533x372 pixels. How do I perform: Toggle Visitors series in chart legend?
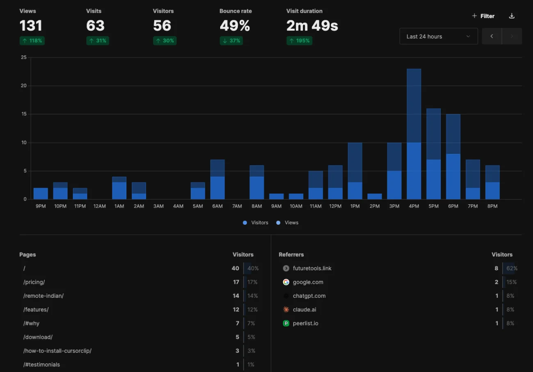pyautogui.click(x=255, y=223)
